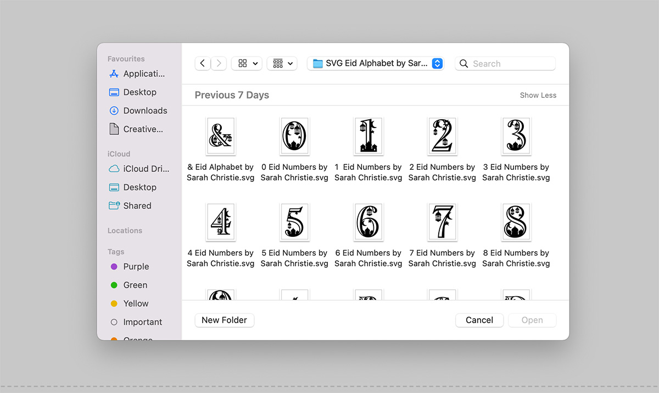Select the 8 Eid Numbers svg thumbnail
Image resolution: width=659 pixels, height=393 pixels.
tap(516, 222)
